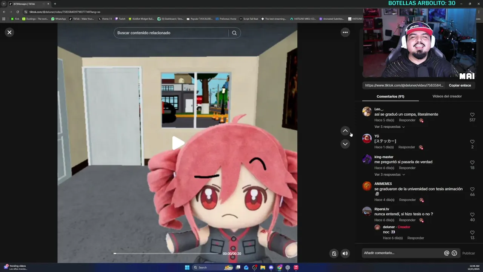Open the WhatsApp bookmark

click(58, 19)
